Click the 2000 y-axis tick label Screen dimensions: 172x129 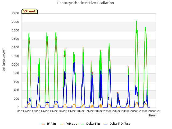tap(16, 22)
